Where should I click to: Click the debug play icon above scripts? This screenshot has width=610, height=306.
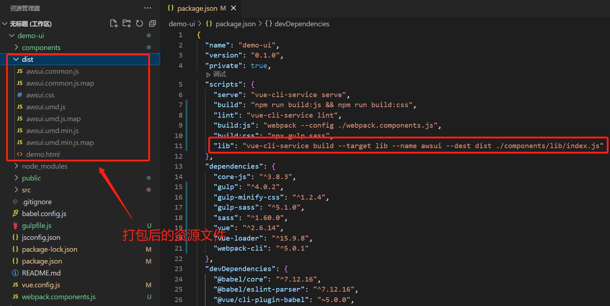(x=208, y=75)
